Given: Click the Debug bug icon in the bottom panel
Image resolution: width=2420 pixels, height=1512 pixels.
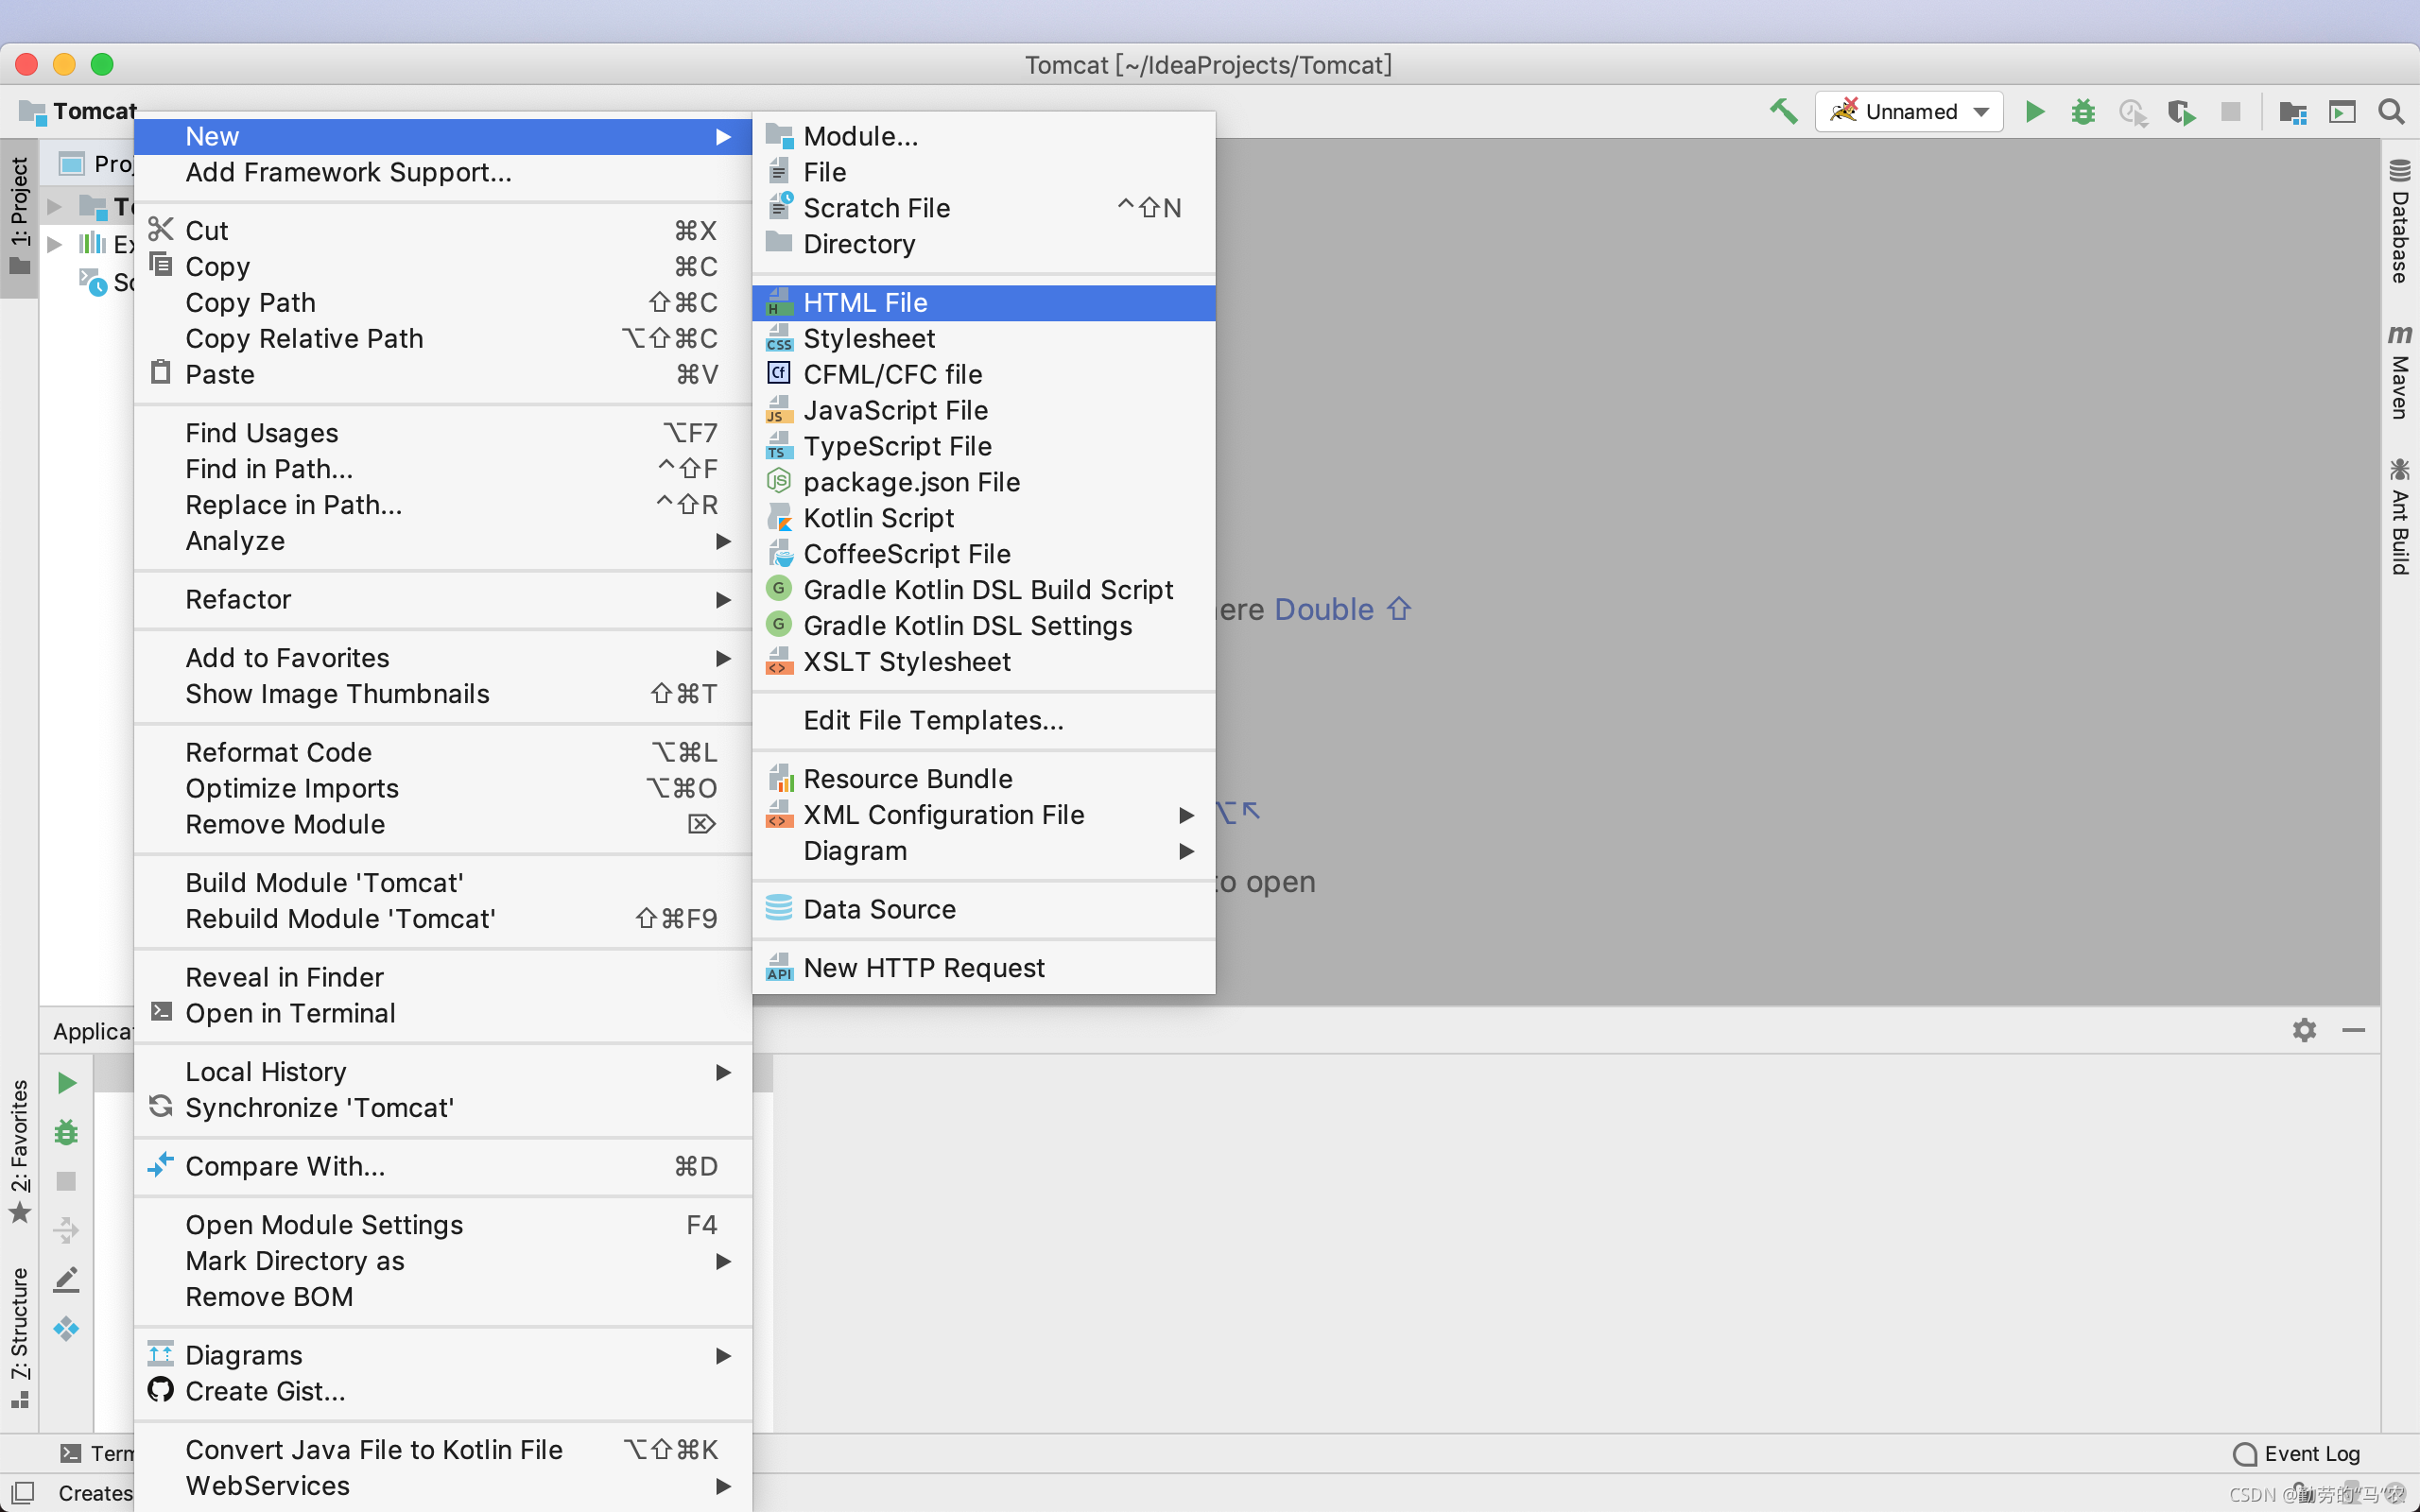Looking at the screenshot, I should 66,1132.
